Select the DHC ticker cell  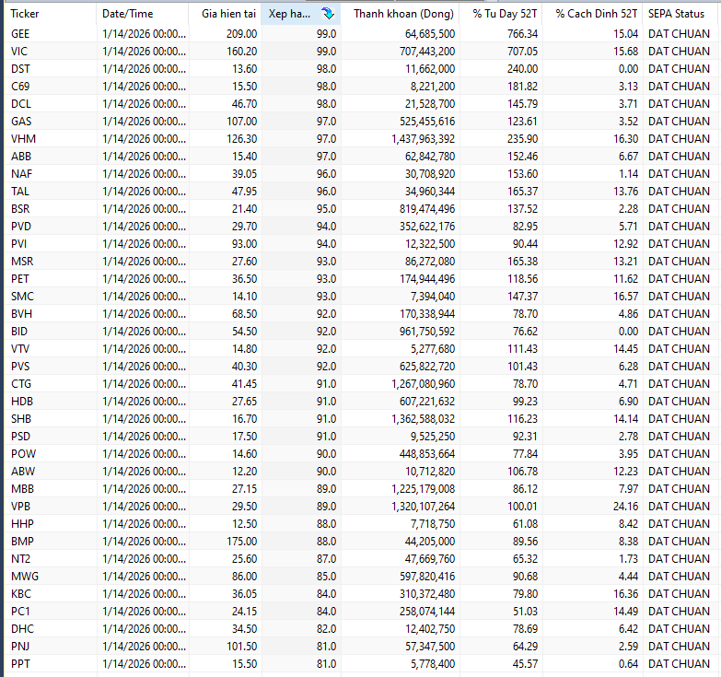(22, 628)
